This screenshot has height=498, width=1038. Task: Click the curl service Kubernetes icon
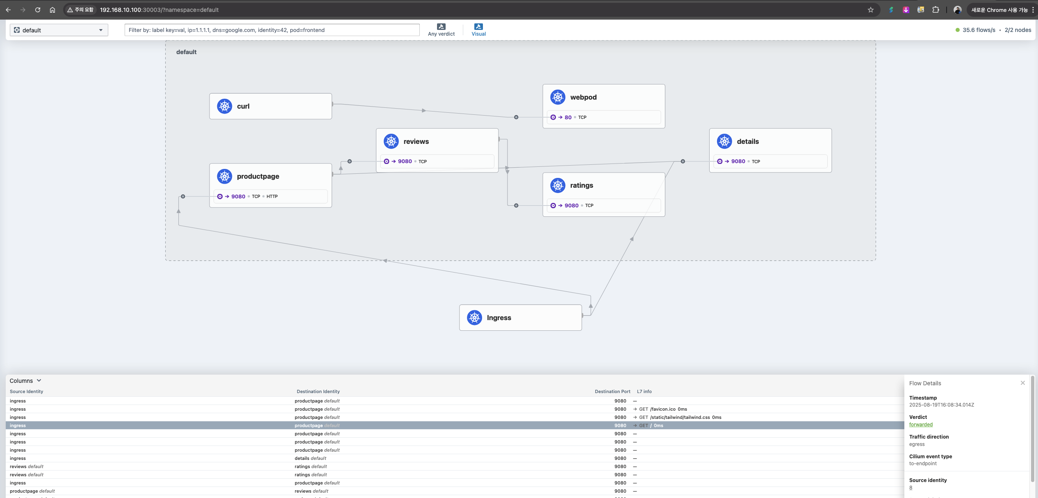click(x=224, y=106)
